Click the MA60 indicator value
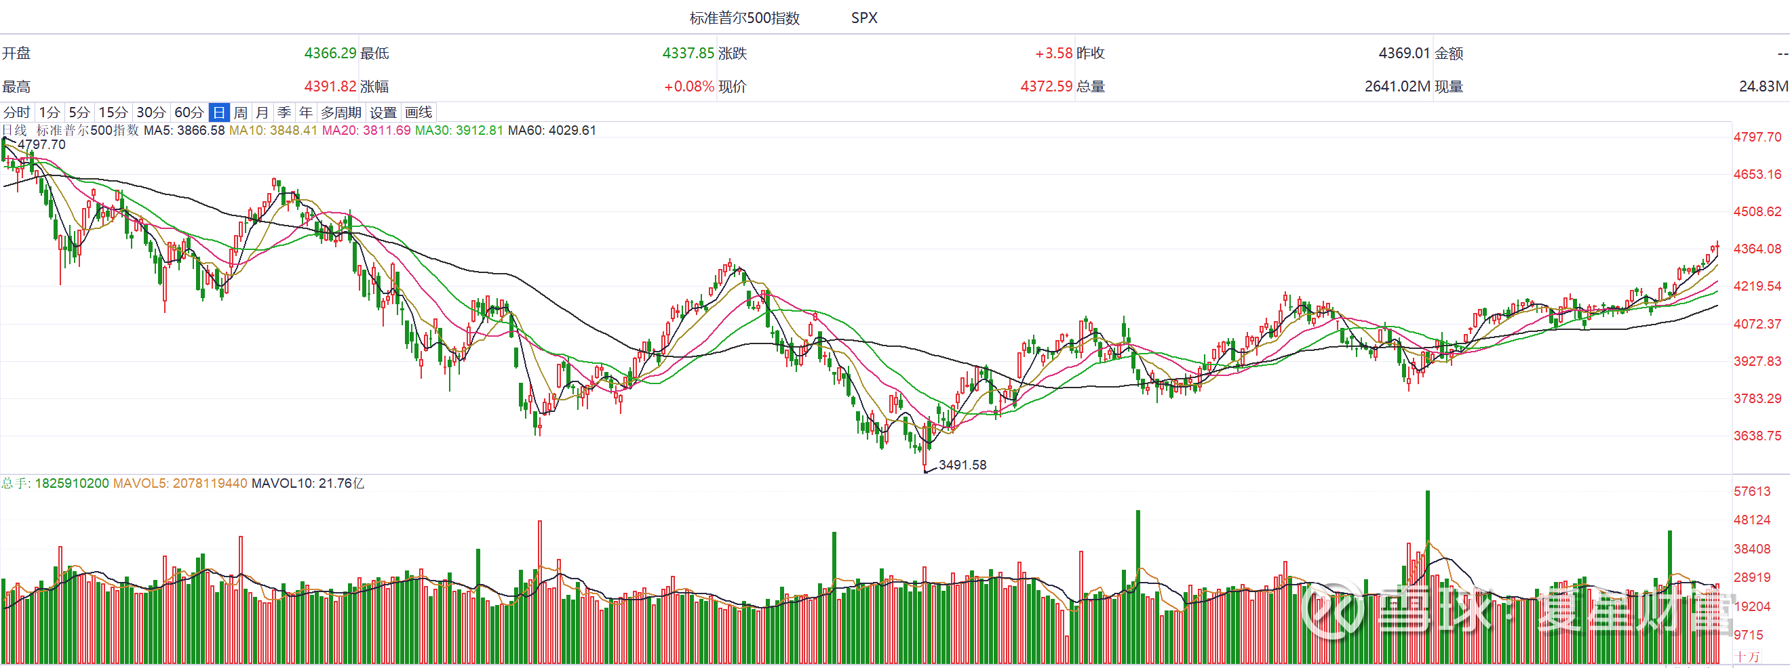This screenshot has width=1790, height=668. tap(551, 131)
